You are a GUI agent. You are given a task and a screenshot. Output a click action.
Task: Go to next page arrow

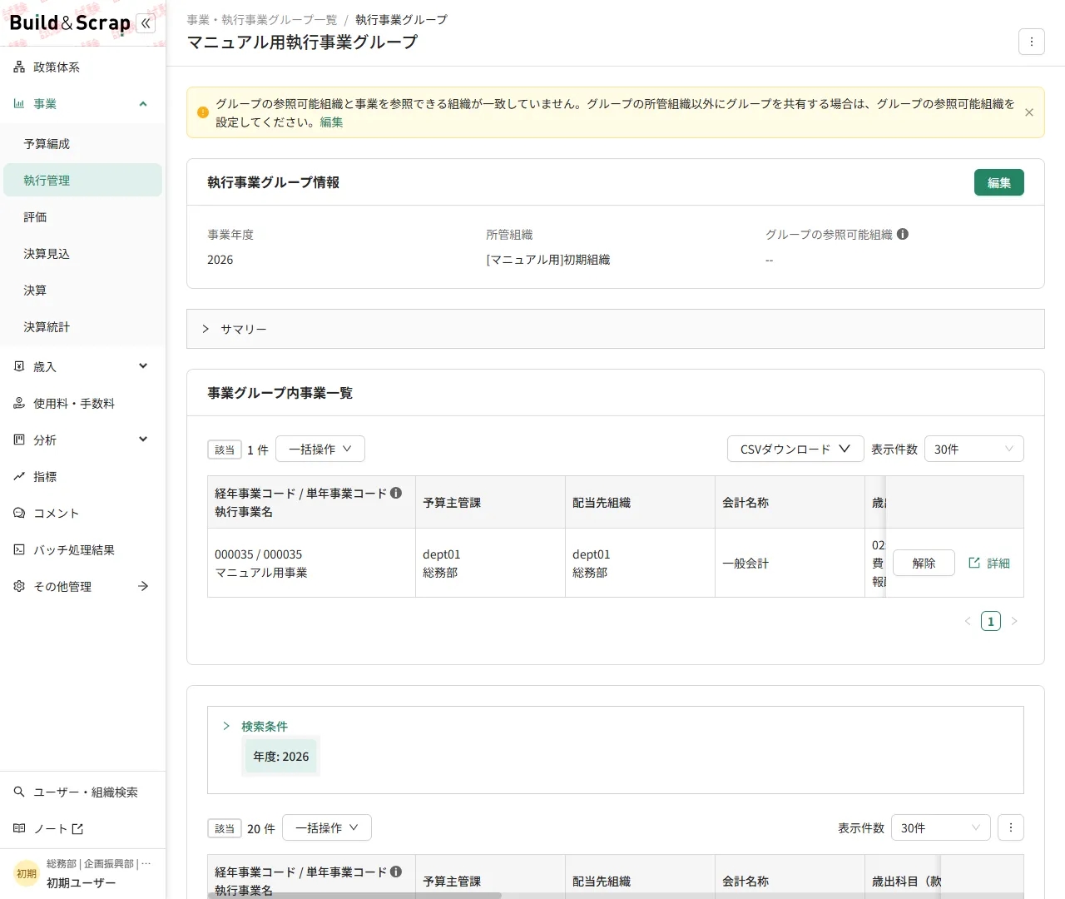click(1014, 621)
